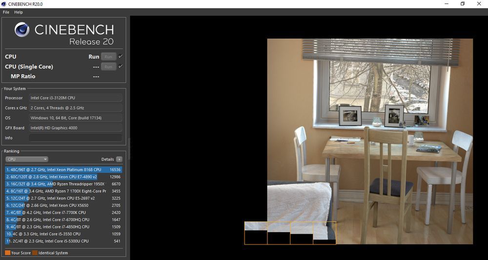The height and width of the screenshot is (260, 488).
Task: Click the Run button for CPU test
Action: [108, 57]
